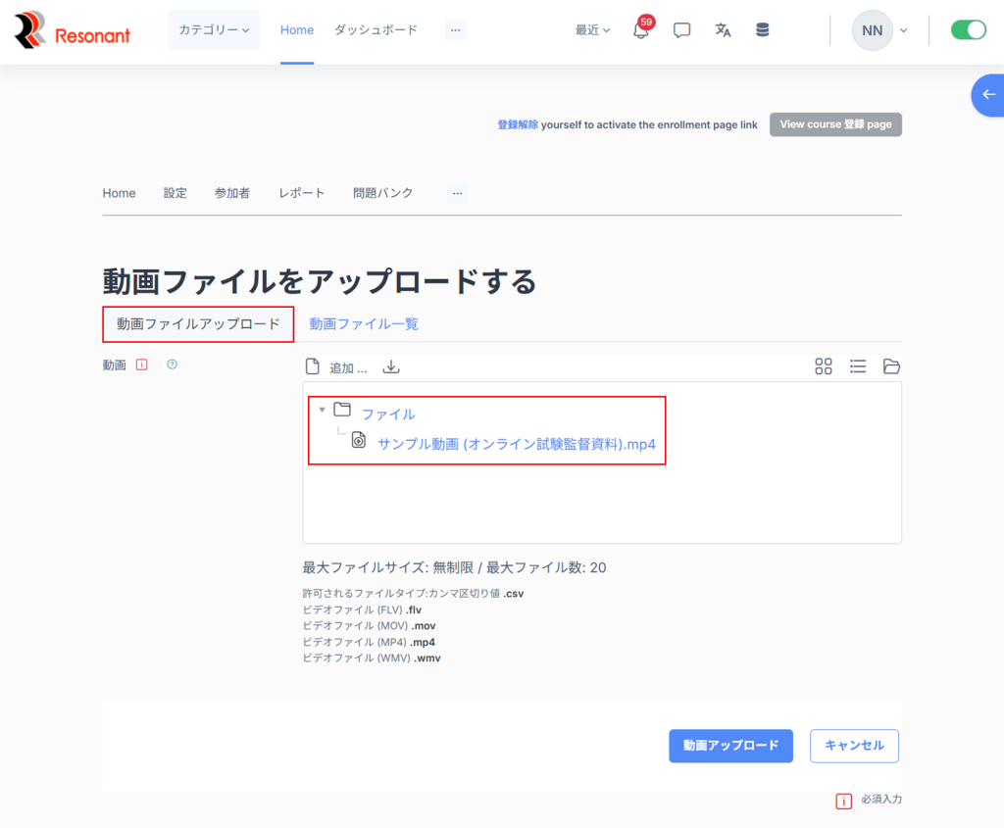Image resolution: width=1004 pixels, height=828 pixels.
Task: Open the 最近 dropdown menu
Action: [592, 30]
